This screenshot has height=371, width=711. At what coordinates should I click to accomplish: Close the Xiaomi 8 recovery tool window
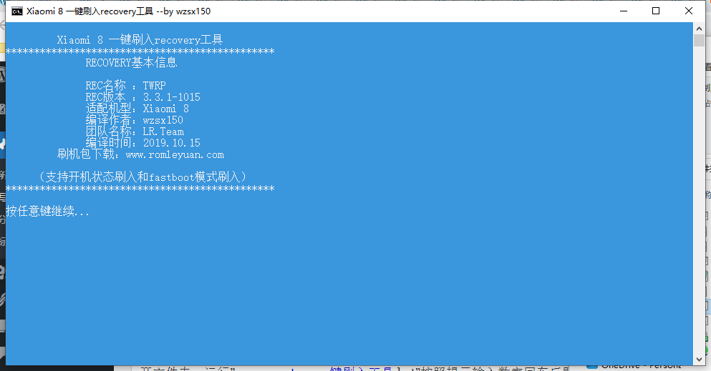688,11
